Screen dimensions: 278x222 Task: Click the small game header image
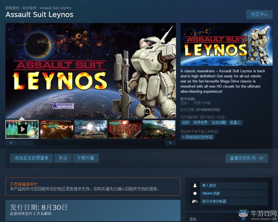click(x=226, y=45)
